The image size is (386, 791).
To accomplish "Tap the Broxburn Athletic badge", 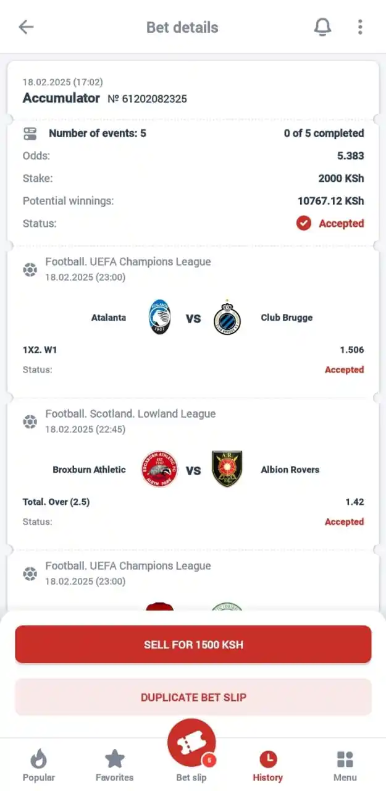I will (x=159, y=470).
